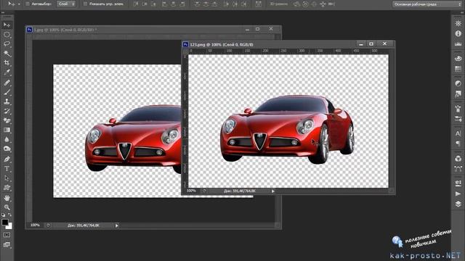The height and width of the screenshot is (261, 465).
Task: Select the Gradient tool
Action: (7, 130)
